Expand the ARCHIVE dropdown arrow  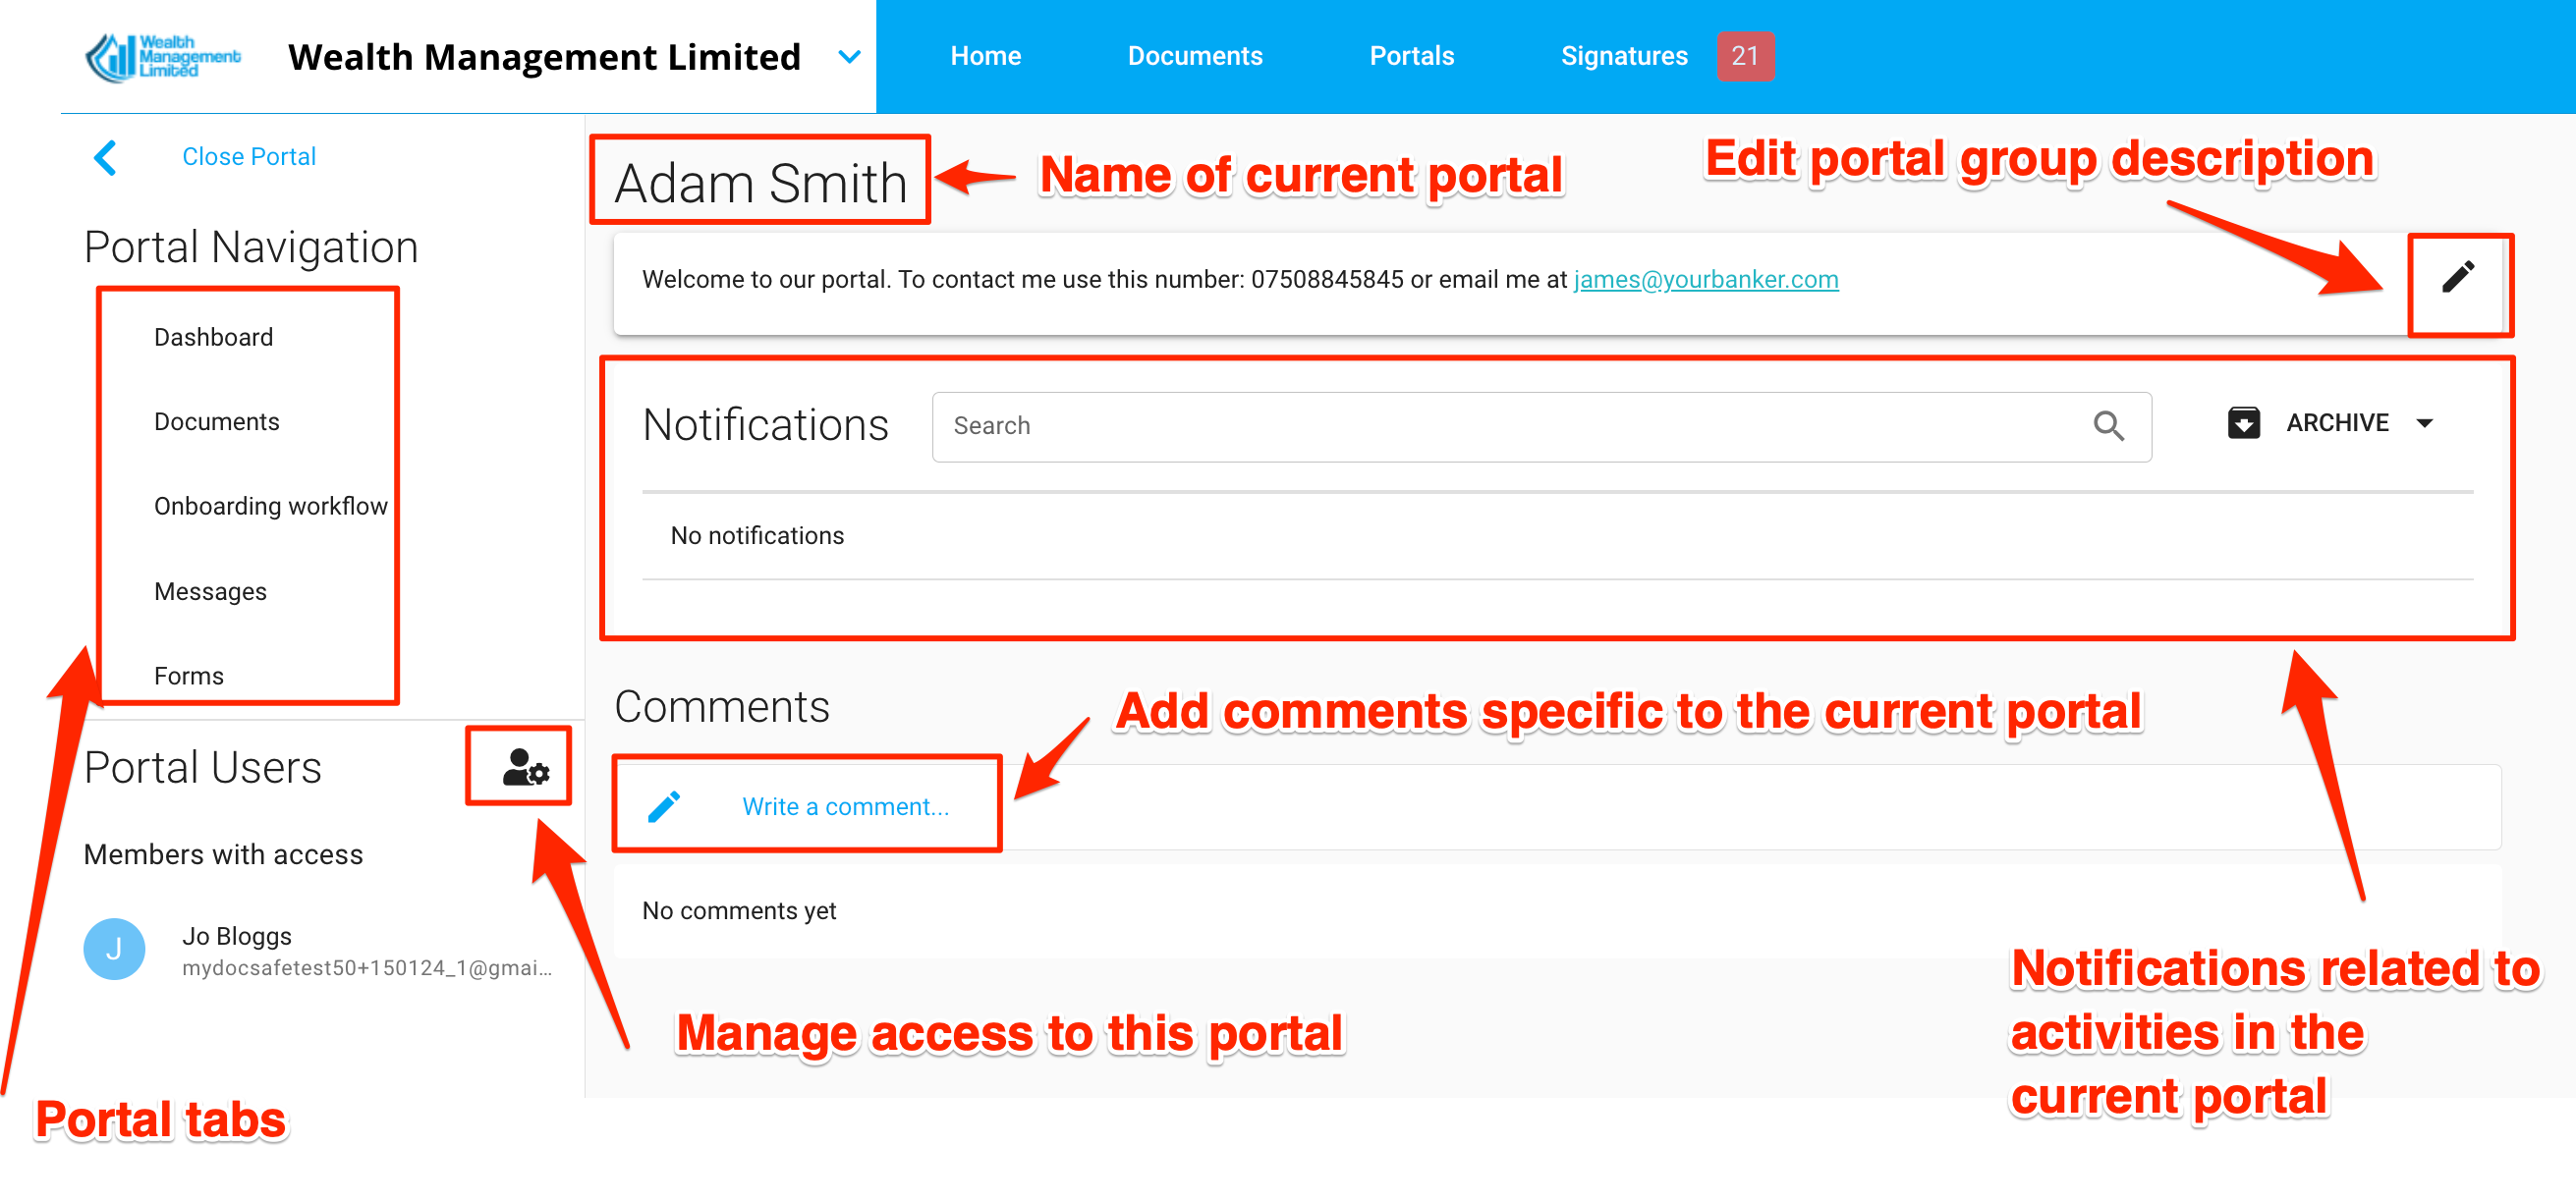tap(2424, 423)
